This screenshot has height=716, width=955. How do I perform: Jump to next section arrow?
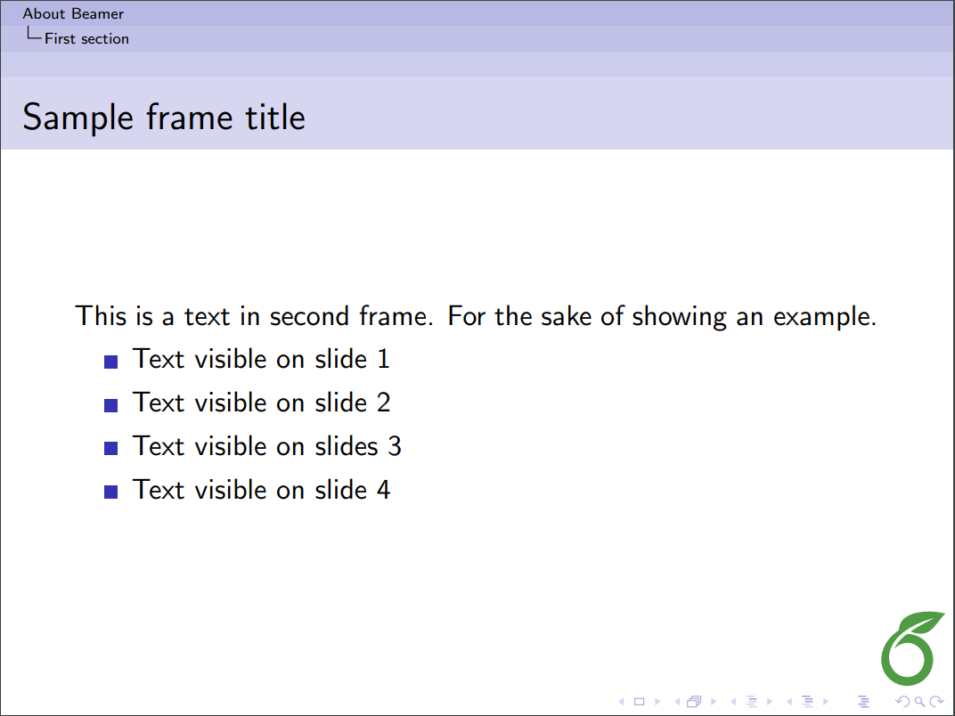point(826,702)
